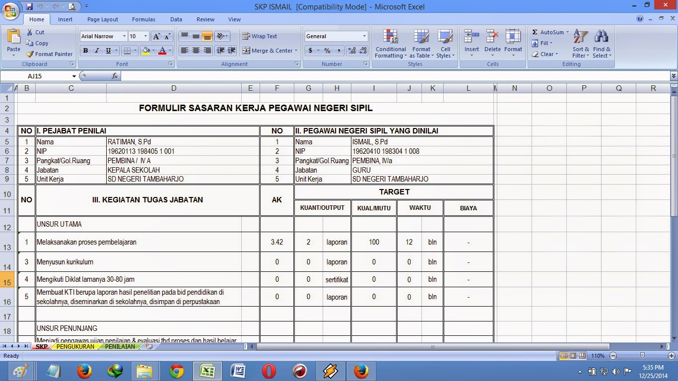
Task: Open the Fill Color dropdown arrow
Action: click(x=152, y=51)
